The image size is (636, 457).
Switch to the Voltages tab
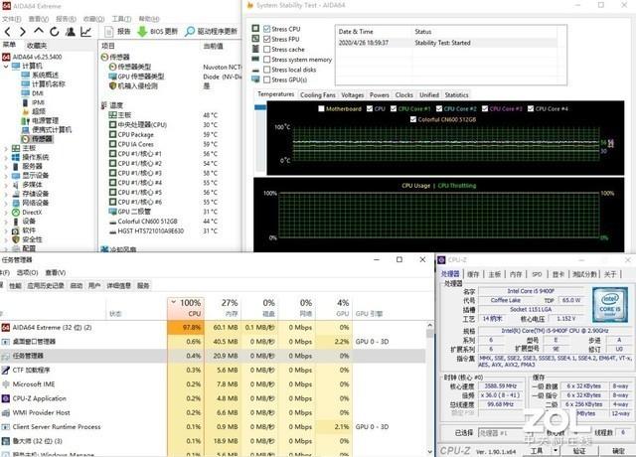pyautogui.click(x=352, y=95)
